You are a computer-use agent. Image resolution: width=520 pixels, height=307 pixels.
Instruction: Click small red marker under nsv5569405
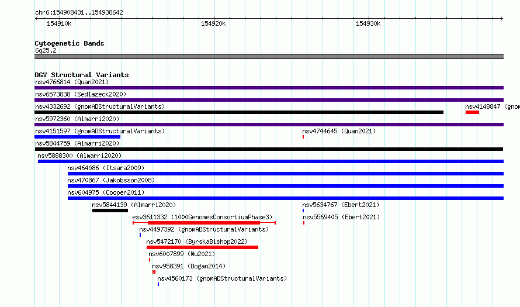(304, 223)
